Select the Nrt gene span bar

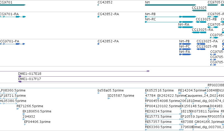[171, 5]
